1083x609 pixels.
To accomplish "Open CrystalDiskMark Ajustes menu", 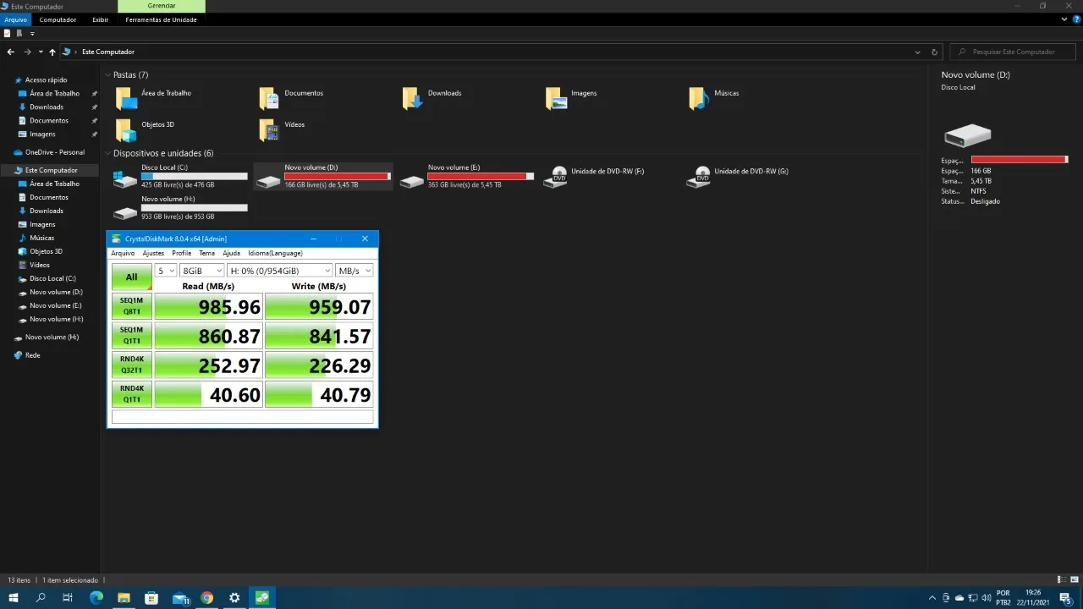I will point(153,253).
